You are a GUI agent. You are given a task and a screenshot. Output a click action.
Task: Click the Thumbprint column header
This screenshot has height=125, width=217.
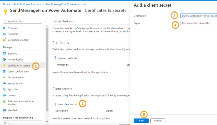[62, 65]
